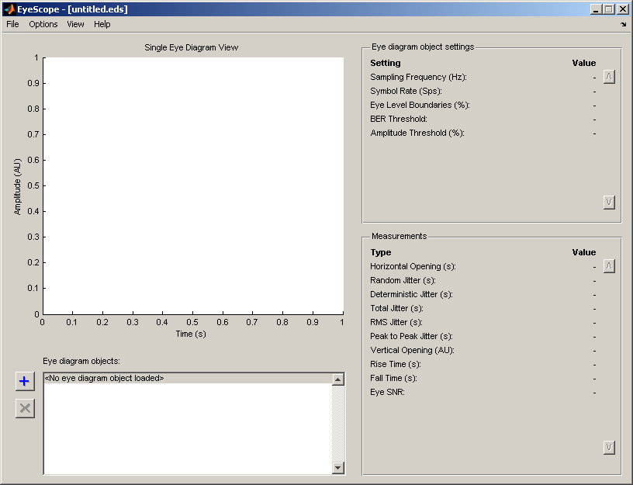
Task: Click 'RMS Jitter (s):' measurement
Action: coord(396,322)
